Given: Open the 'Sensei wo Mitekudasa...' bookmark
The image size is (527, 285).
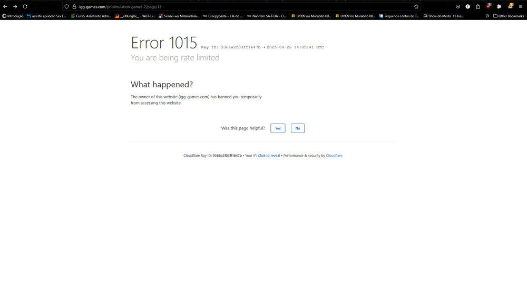Looking at the screenshot, I should point(179,16).
